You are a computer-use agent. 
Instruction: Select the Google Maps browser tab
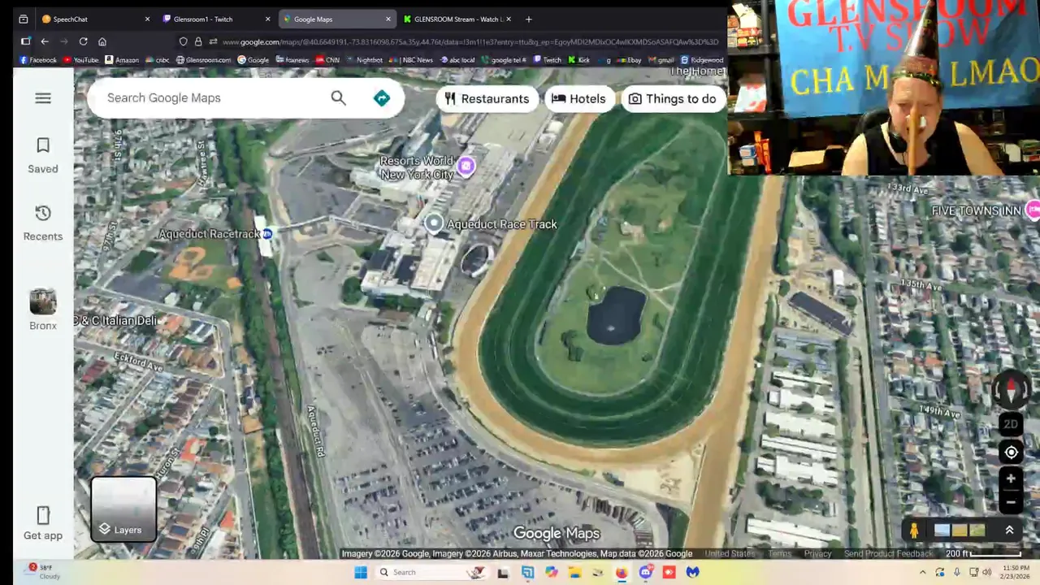336,19
